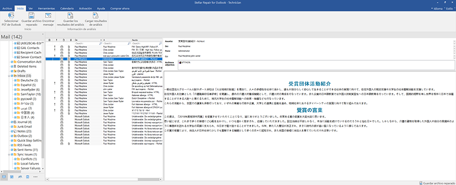This screenshot has height=185, width=456.
Task: Collapse the Inbox tree node
Action: pyautogui.click(x=9, y=76)
